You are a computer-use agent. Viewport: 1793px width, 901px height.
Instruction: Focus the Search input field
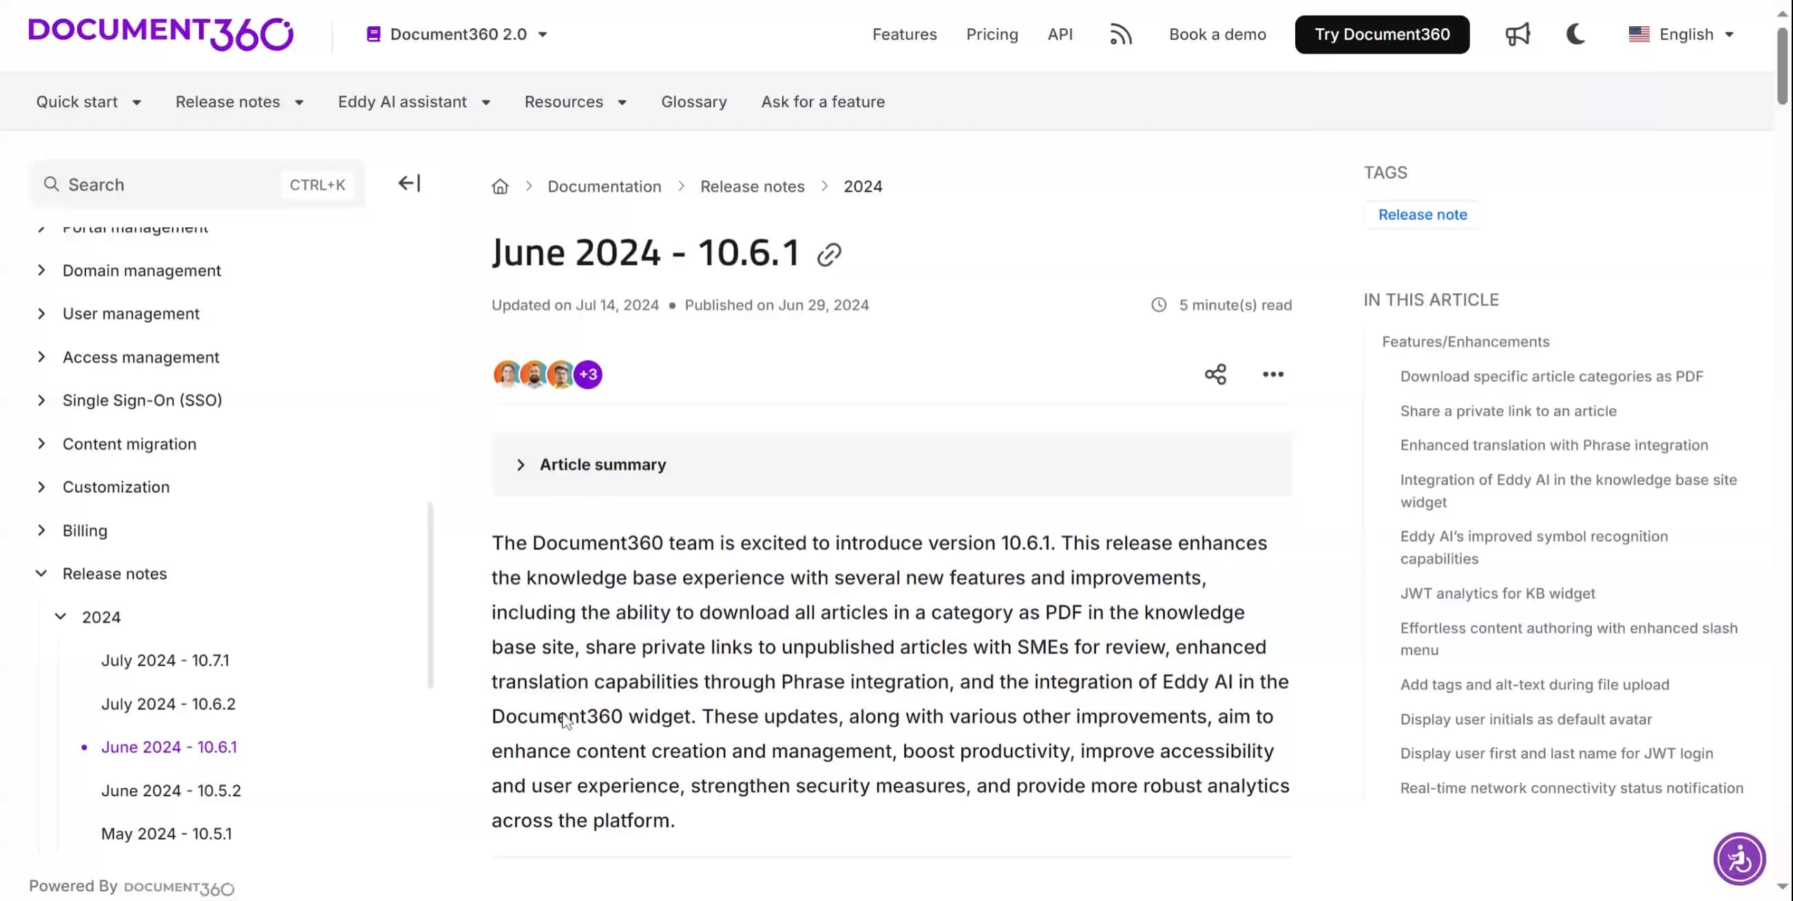(198, 184)
